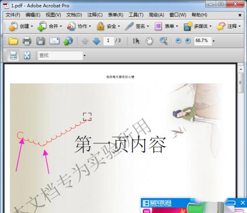The width and height of the screenshot is (247, 213).
Task: Expand the find box options arrow
Action: click(x=84, y=55)
